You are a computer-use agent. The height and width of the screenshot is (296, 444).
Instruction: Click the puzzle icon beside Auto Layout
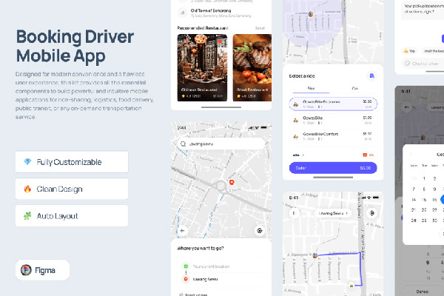tap(28, 215)
